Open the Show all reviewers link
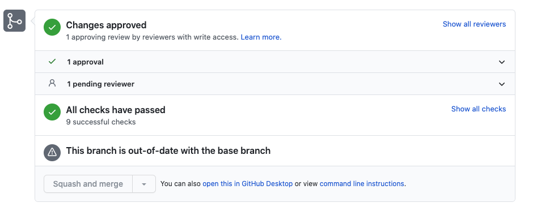This screenshot has height=211, width=537. [x=474, y=24]
